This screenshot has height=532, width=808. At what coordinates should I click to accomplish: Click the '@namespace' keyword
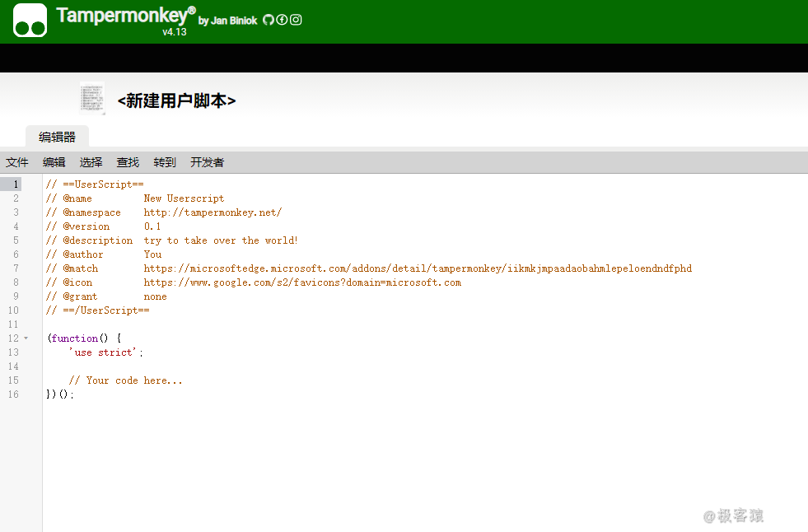tap(91, 212)
